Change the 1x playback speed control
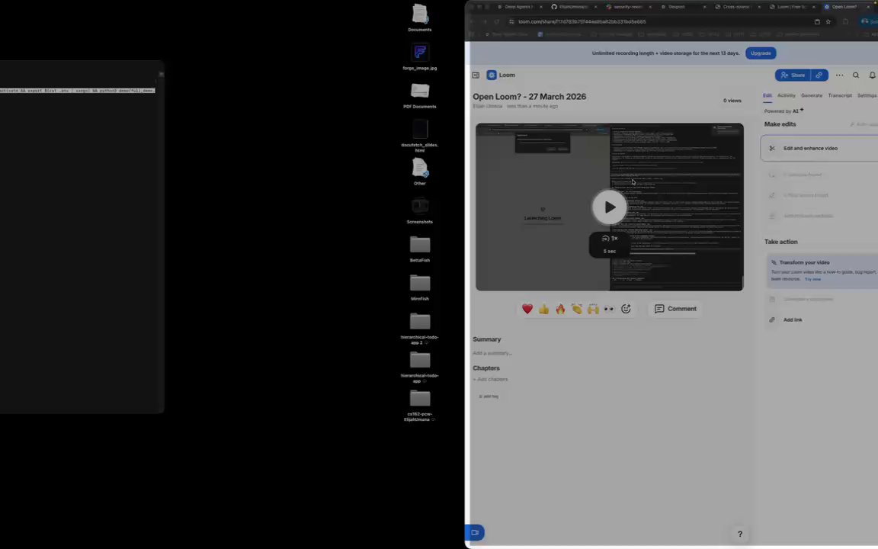The width and height of the screenshot is (878, 549). [609, 239]
